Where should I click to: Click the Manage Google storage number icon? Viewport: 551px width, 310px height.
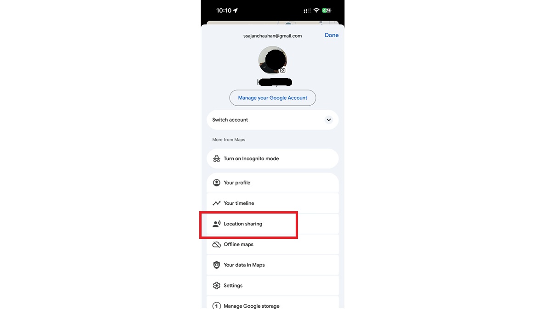click(x=217, y=306)
